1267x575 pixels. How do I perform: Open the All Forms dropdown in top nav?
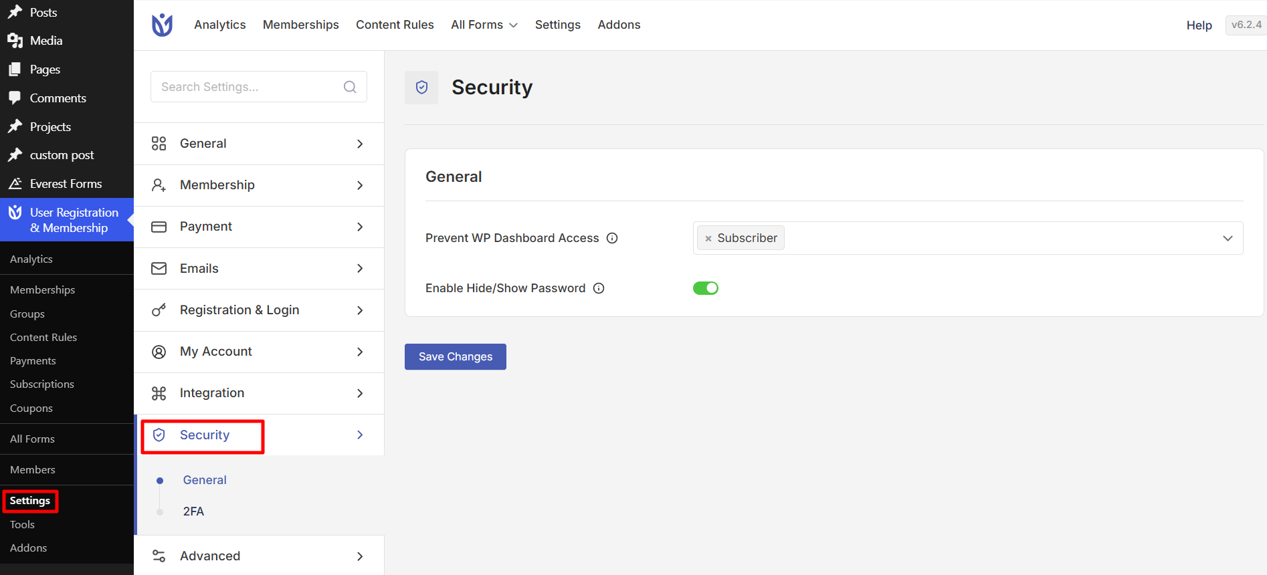tap(484, 25)
